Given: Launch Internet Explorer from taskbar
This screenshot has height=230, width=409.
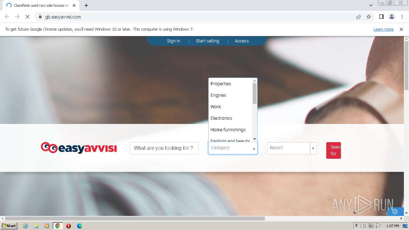Looking at the screenshot, I should [x=26, y=226].
